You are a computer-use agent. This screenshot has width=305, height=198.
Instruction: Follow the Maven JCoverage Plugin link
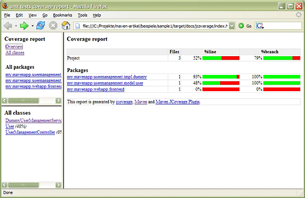177,101
